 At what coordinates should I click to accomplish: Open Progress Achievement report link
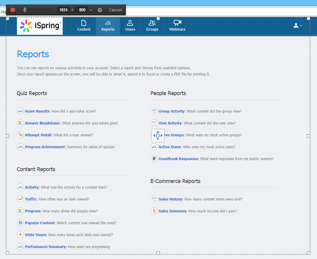tap(45, 147)
